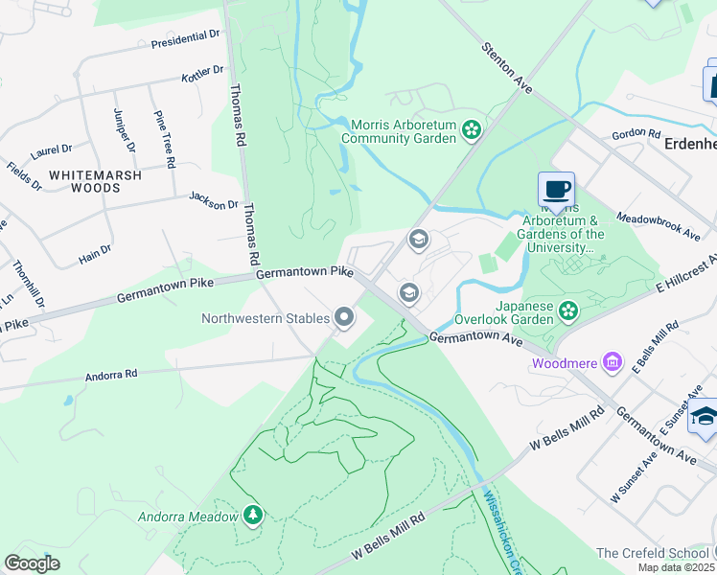The height and width of the screenshot is (575, 717).
Task: Open the Andorra Meadow tree marker
Action: 252,516
